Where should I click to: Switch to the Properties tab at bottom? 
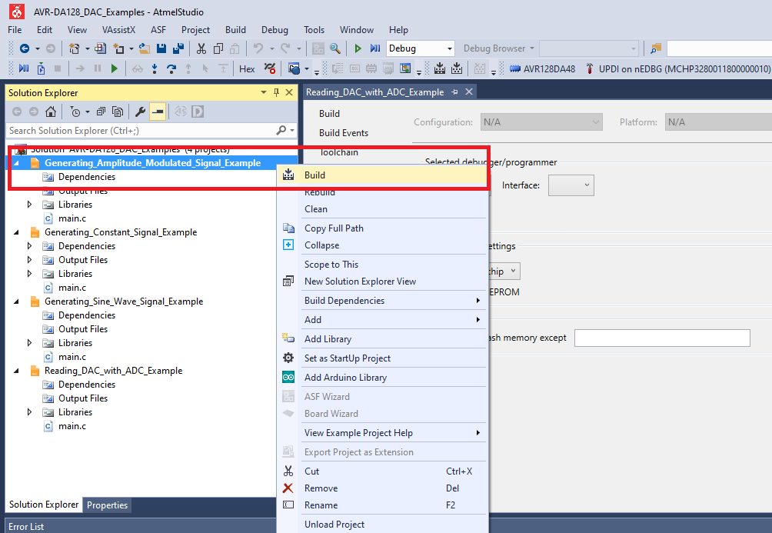coord(107,505)
